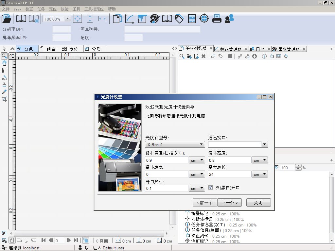Viewport: 335px width, 251px height.
Task: Select the hand pan tool
Action: tap(4, 63)
